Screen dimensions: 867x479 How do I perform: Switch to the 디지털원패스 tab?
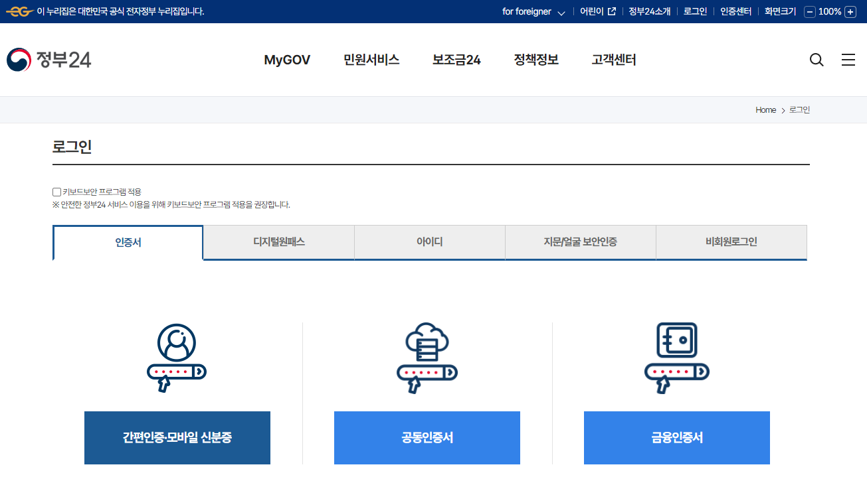click(x=278, y=242)
